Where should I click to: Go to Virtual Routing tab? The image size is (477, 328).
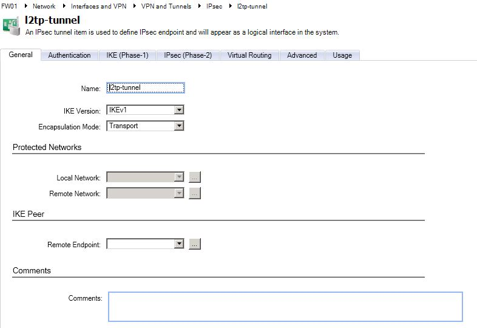pyautogui.click(x=249, y=55)
